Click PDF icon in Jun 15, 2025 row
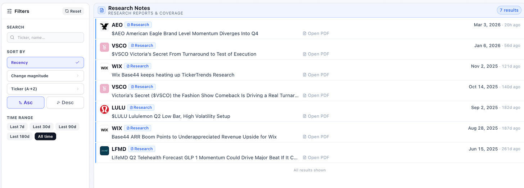This screenshot has width=524, height=188. coord(304,157)
